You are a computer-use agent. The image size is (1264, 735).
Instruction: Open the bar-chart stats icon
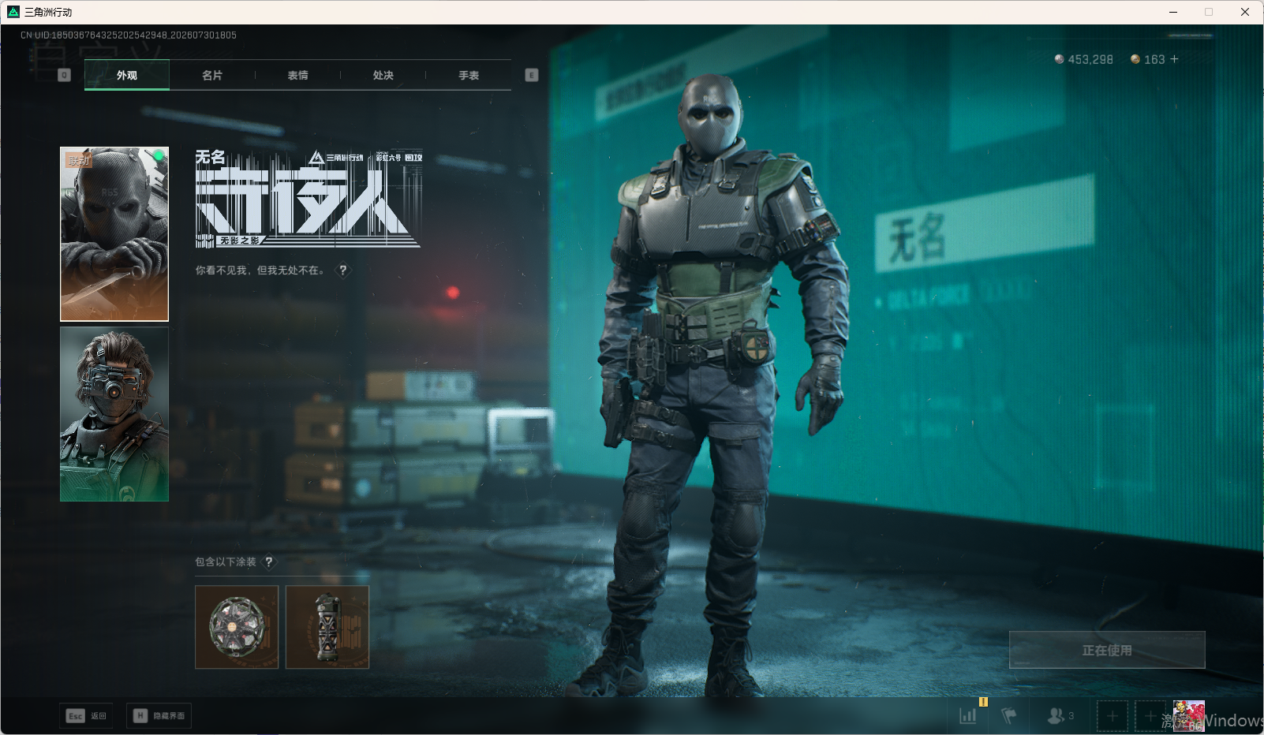tap(968, 715)
